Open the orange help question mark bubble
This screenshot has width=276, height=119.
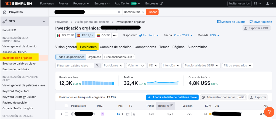[269, 112]
